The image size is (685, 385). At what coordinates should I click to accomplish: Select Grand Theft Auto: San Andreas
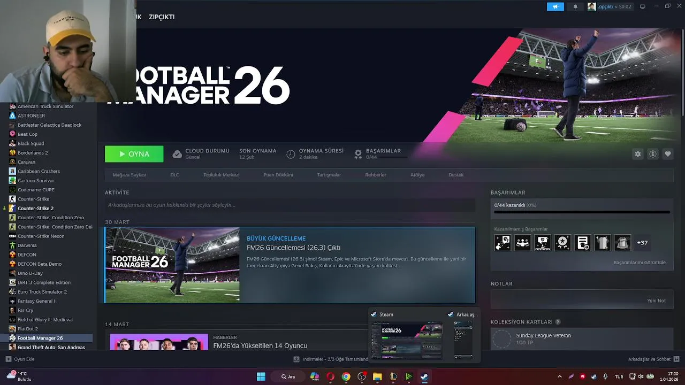[51, 348]
